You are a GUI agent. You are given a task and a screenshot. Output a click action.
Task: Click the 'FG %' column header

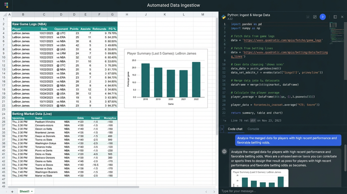[112, 29]
